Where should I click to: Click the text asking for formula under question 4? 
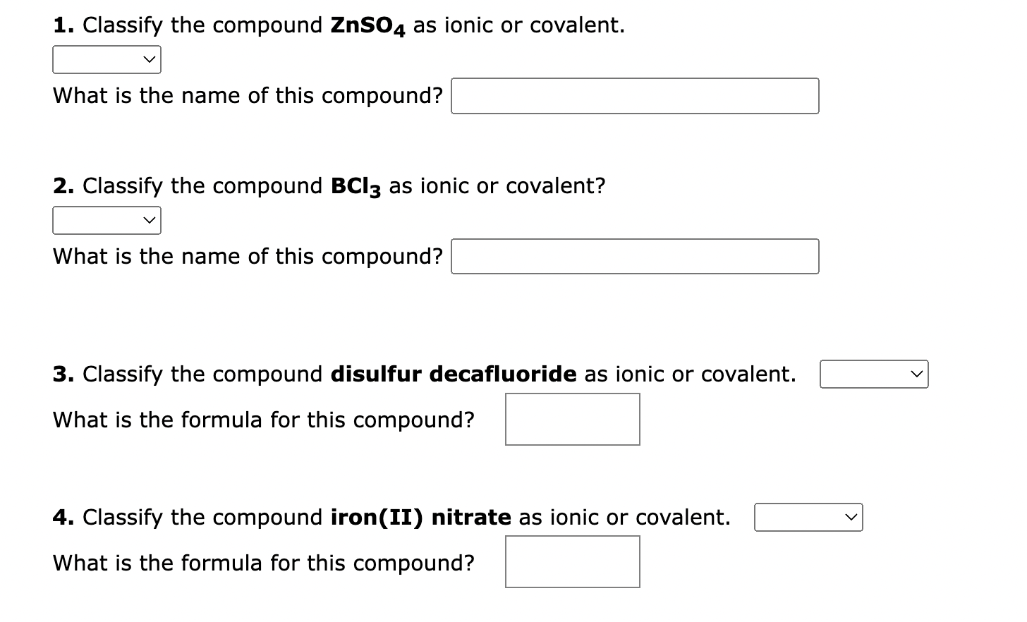[263, 563]
